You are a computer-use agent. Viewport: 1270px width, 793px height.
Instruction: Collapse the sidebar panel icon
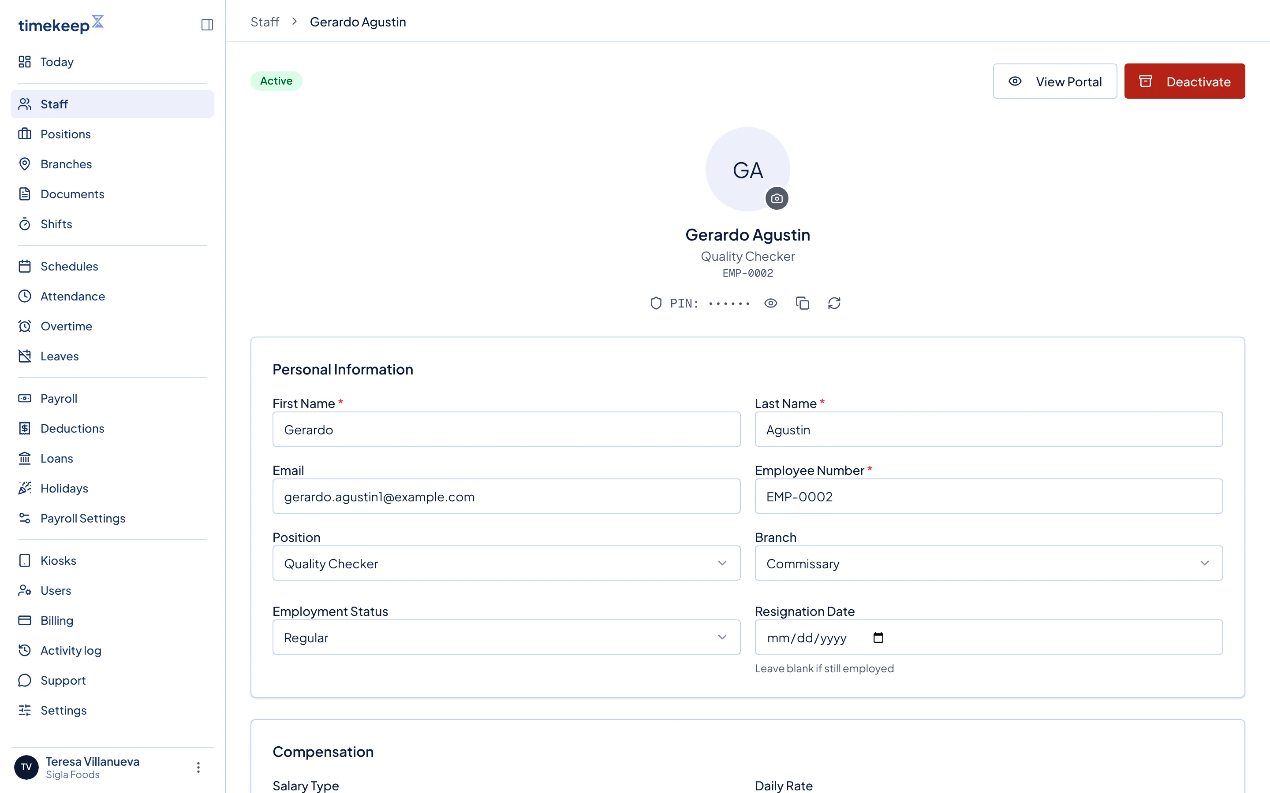[207, 25]
